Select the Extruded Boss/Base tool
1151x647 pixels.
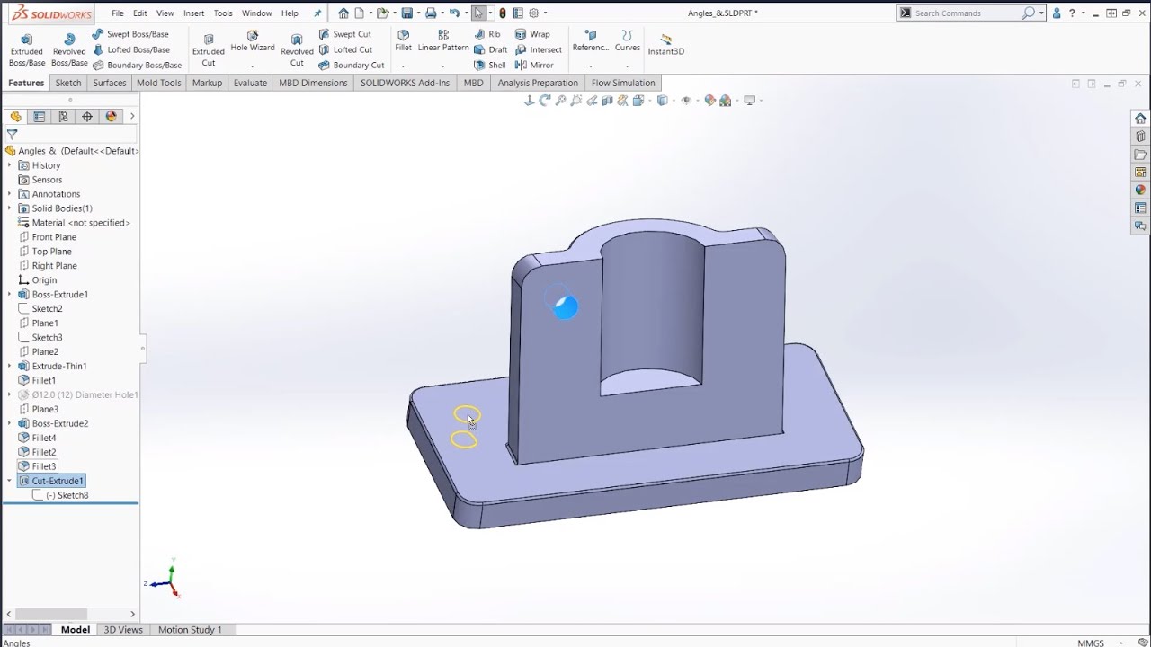click(x=27, y=50)
